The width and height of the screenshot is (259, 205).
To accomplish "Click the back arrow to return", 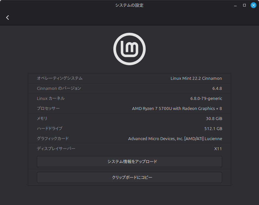I will (7, 18).
